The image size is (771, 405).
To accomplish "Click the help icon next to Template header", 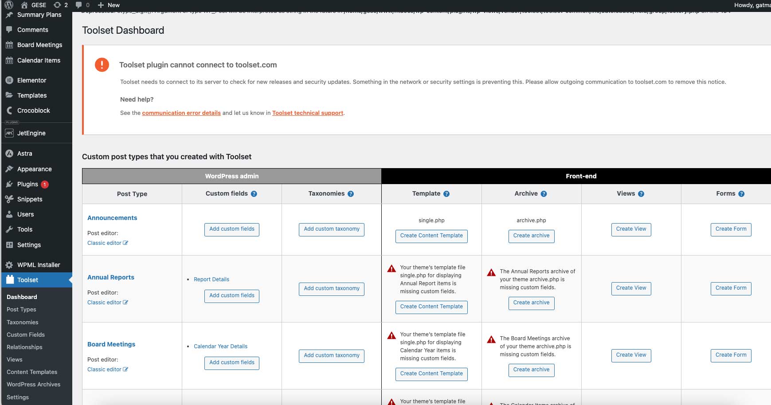I will (446, 194).
